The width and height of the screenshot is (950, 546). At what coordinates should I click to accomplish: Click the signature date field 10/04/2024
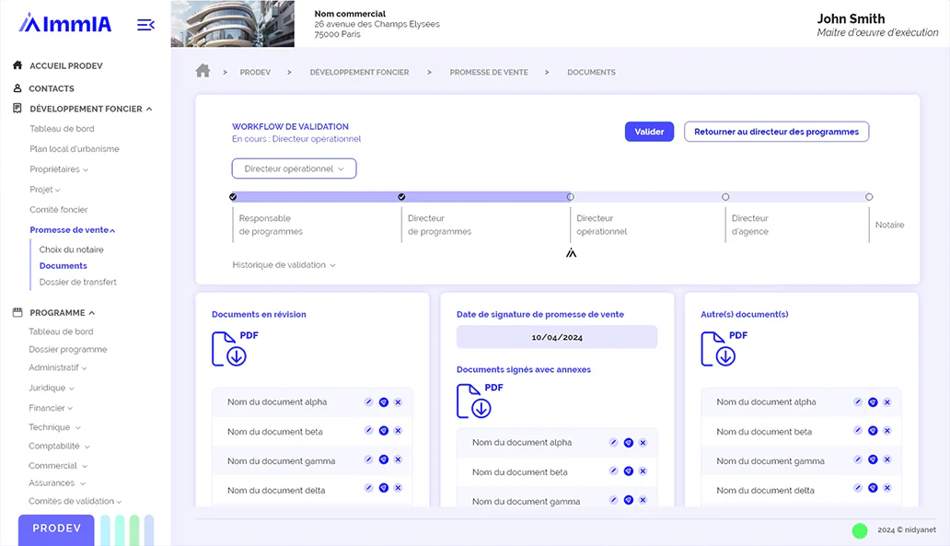click(557, 337)
